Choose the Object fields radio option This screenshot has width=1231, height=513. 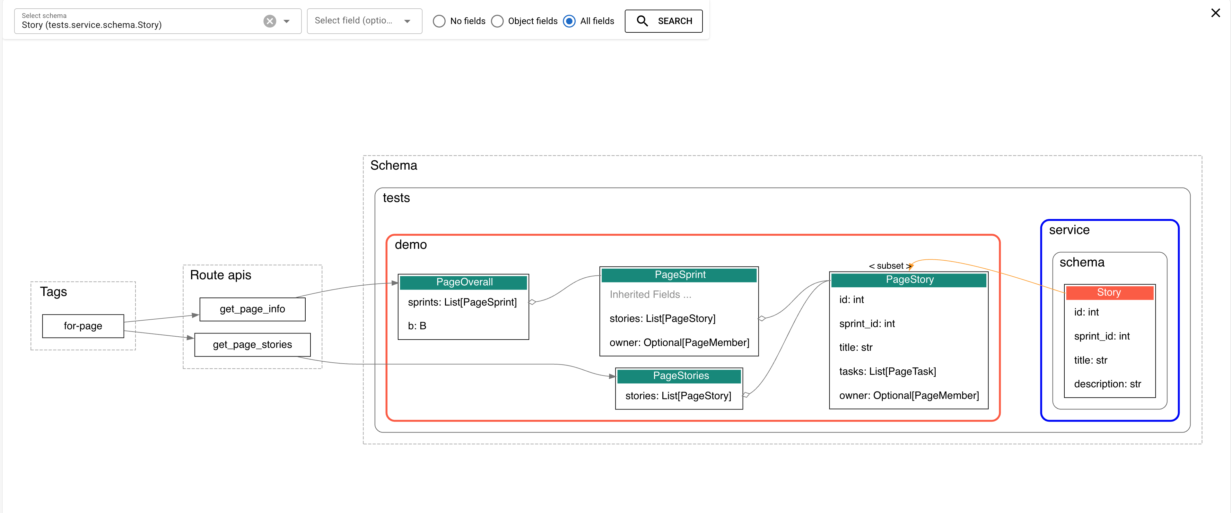click(497, 21)
